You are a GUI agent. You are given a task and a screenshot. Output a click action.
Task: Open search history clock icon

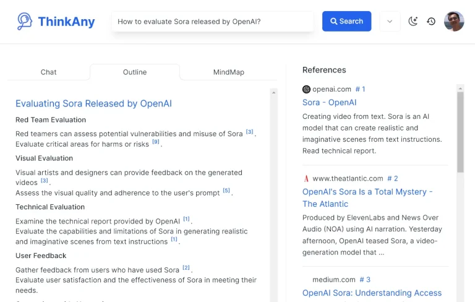431,21
